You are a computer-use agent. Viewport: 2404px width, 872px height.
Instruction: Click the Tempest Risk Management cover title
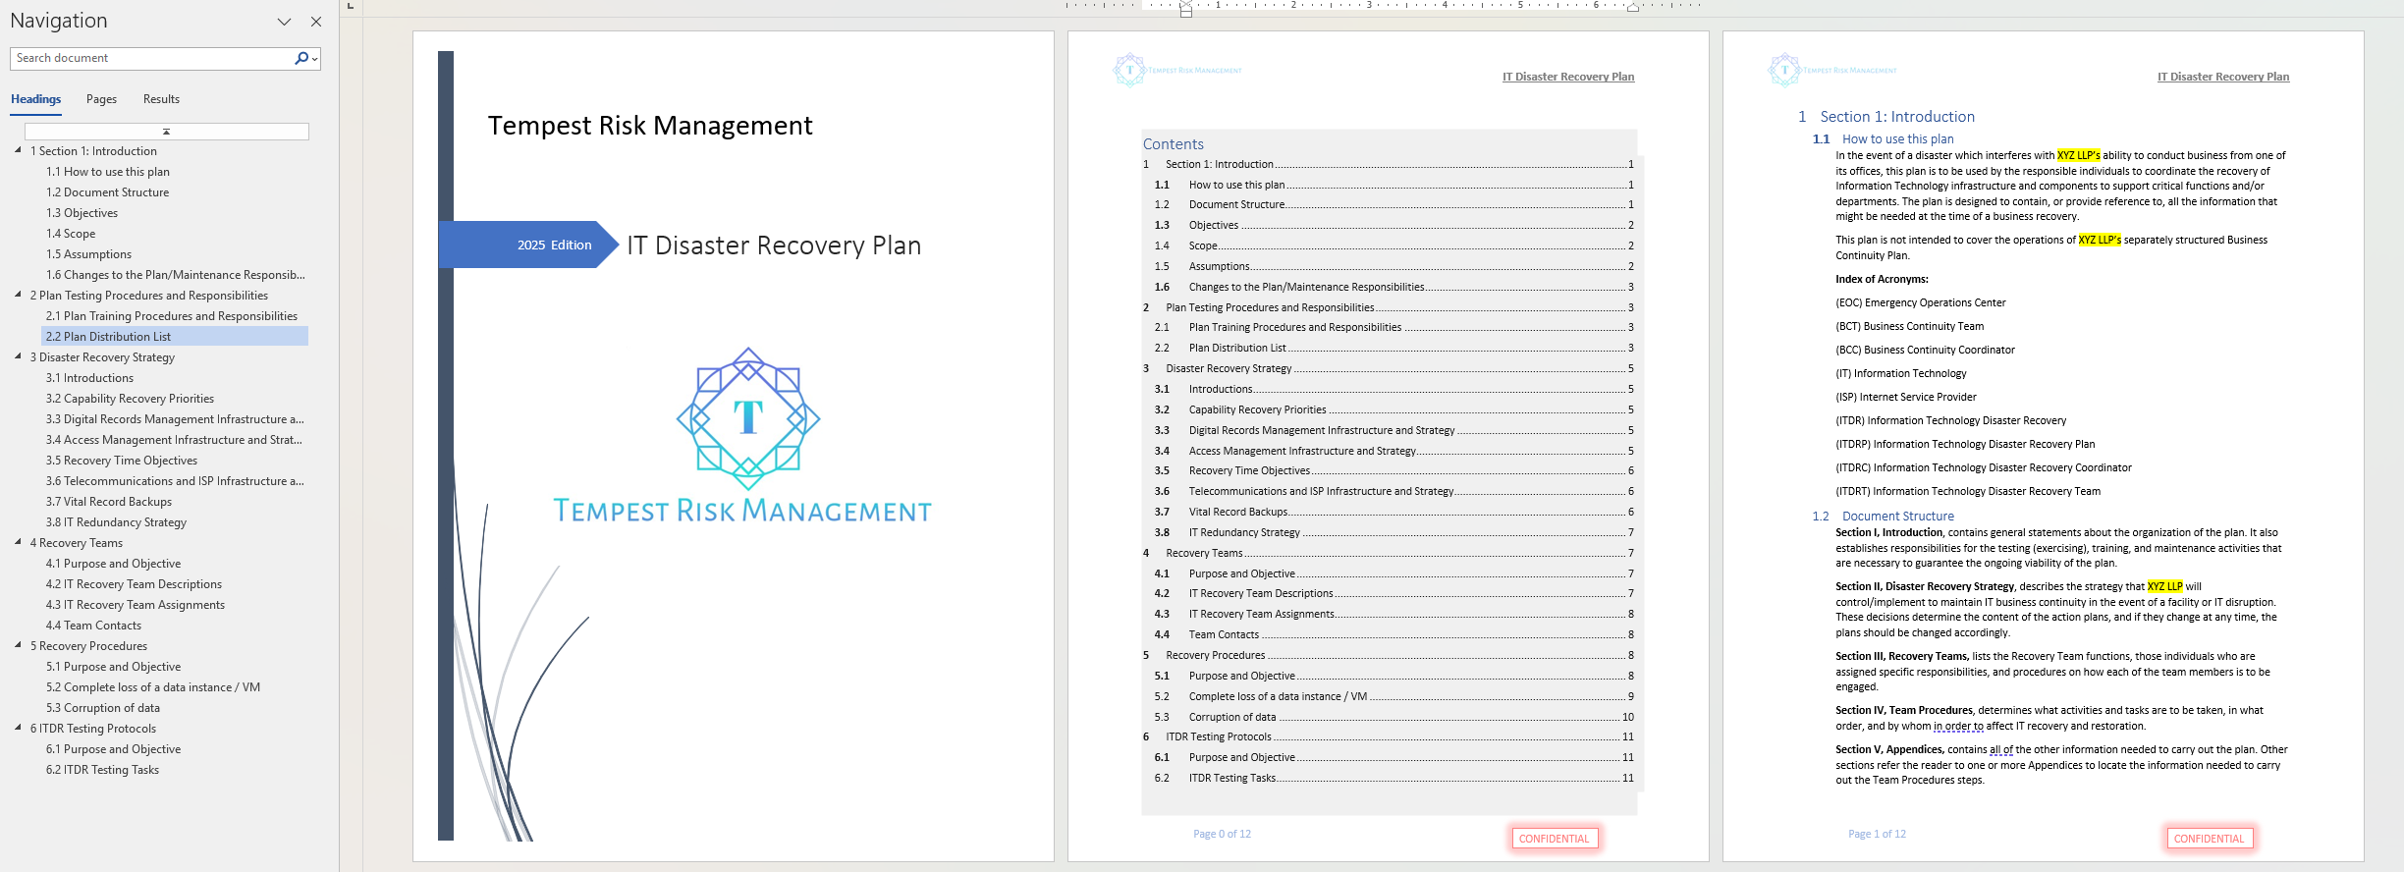coord(650,126)
